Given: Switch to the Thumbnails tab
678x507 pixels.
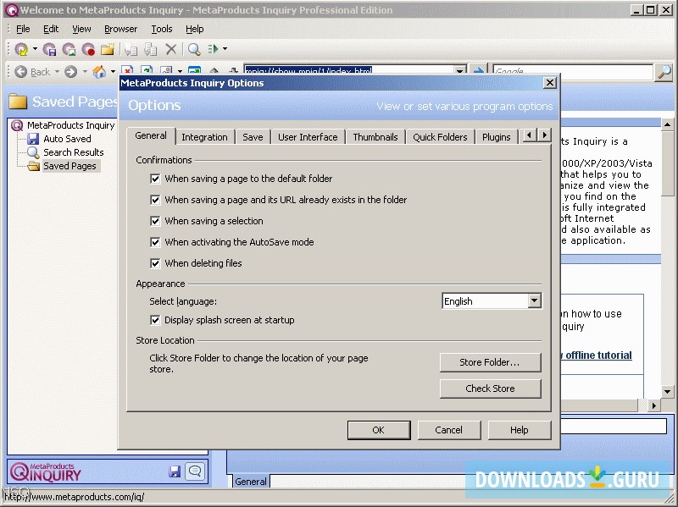Looking at the screenshot, I should [375, 136].
